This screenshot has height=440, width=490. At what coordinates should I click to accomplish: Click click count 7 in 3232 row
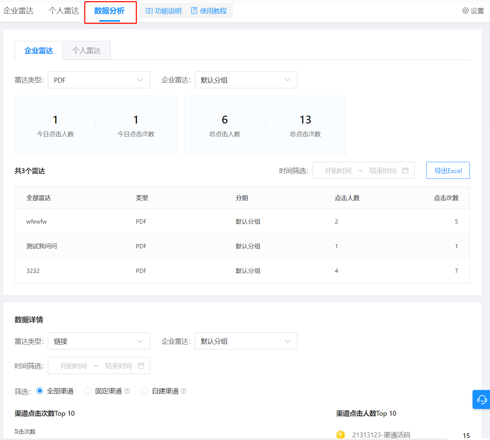pyautogui.click(x=456, y=271)
